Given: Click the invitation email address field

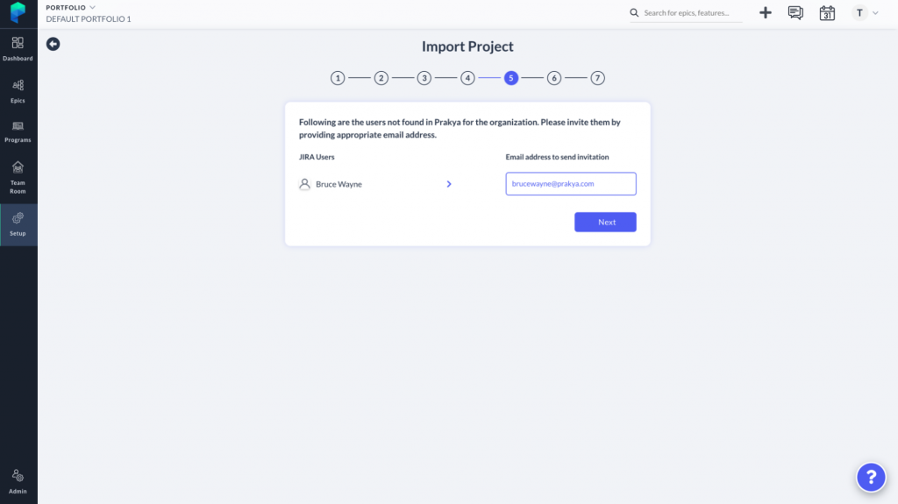Looking at the screenshot, I should [570, 184].
